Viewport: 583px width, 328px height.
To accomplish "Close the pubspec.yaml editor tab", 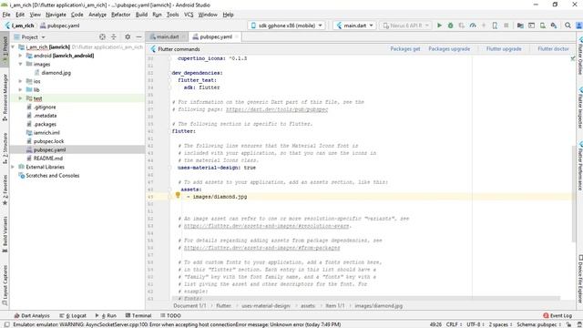I will 236,36.
